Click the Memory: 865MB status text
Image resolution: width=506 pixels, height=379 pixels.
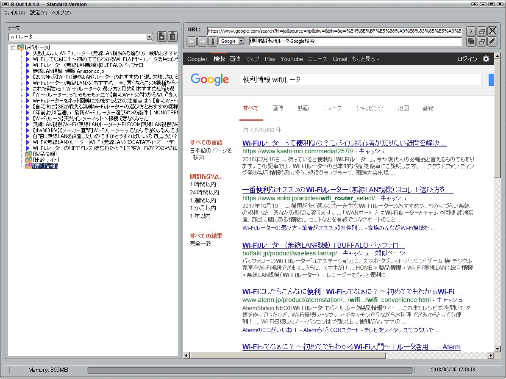click(48, 370)
